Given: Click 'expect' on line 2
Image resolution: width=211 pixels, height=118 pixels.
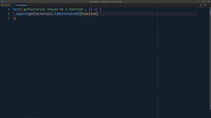Looking at the screenshot, I should [22, 14].
